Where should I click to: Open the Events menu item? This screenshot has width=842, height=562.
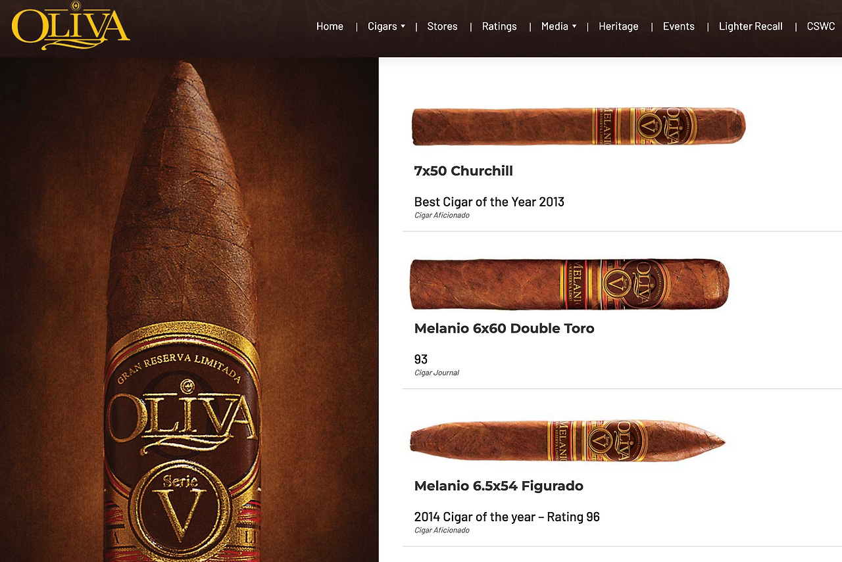[678, 26]
